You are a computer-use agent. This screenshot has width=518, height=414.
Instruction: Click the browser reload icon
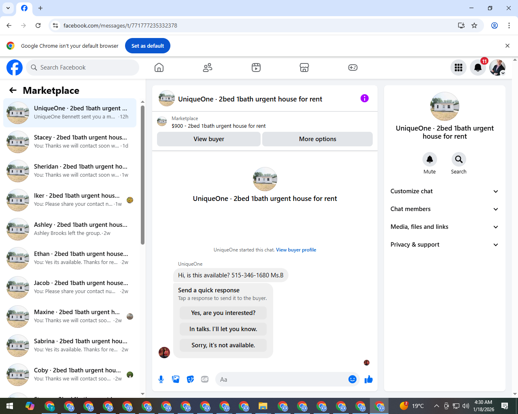pos(38,25)
